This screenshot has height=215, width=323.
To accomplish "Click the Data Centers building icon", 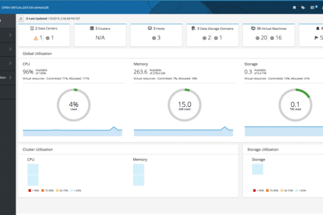I will [x=32, y=29].
